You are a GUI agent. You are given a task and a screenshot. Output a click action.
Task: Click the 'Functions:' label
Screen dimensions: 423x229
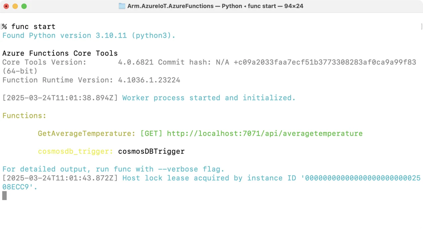coord(24,116)
